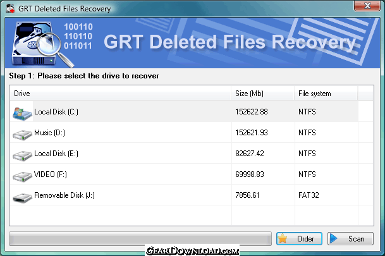
Task: Click the hard drive magnifier logo in banner
Action: [x=42, y=44]
